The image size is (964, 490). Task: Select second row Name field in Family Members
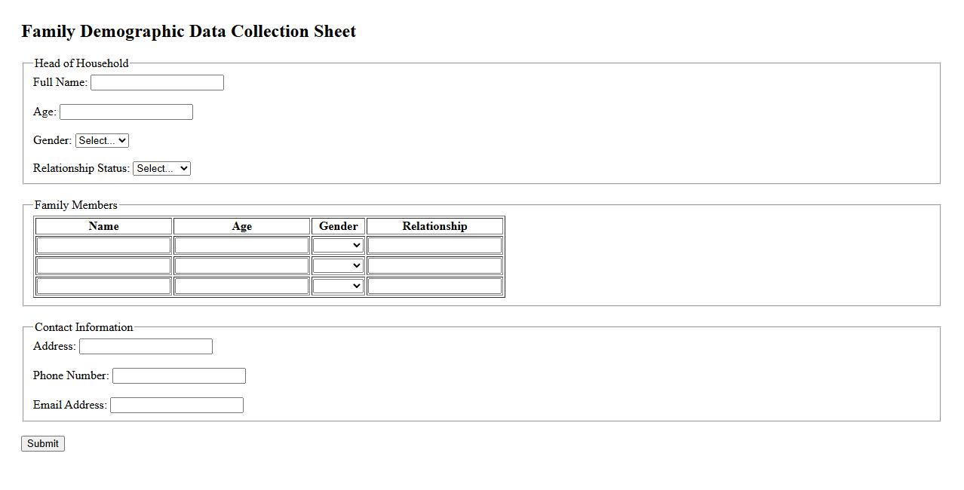tap(103, 266)
